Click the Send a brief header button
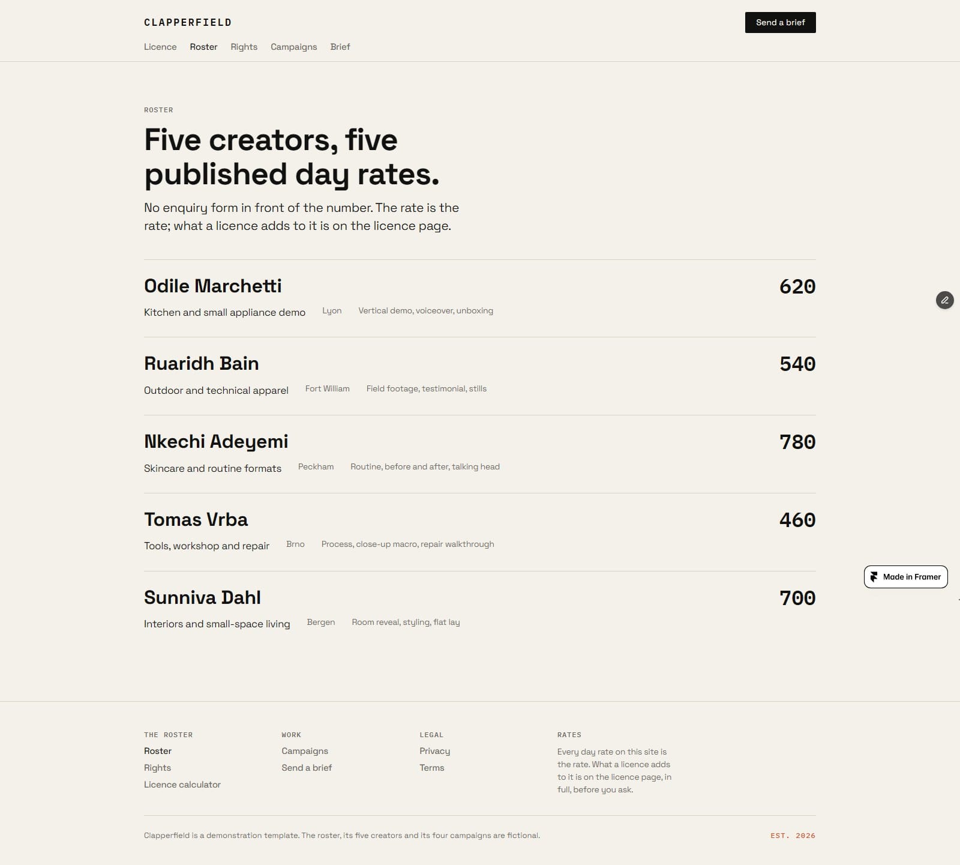Screen dimensions: 960x865 (781, 23)
